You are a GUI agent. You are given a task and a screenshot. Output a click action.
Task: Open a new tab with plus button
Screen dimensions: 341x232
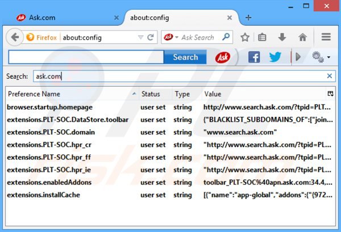pyautogui.click(x=248, y=17)
